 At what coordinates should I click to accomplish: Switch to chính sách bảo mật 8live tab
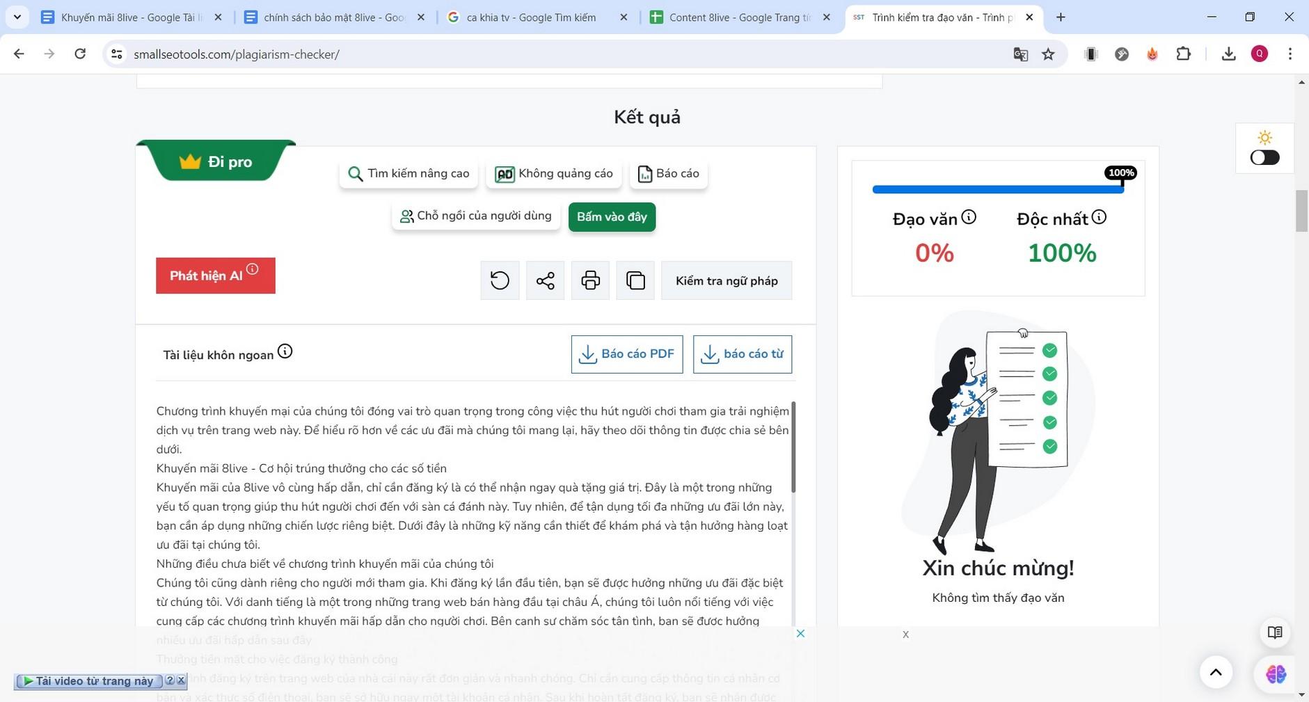(335, 17)
